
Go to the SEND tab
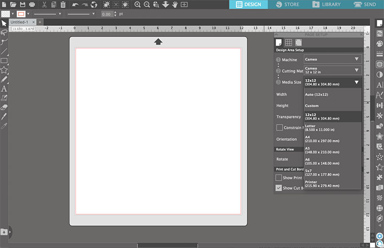click(x=365, y=4)
